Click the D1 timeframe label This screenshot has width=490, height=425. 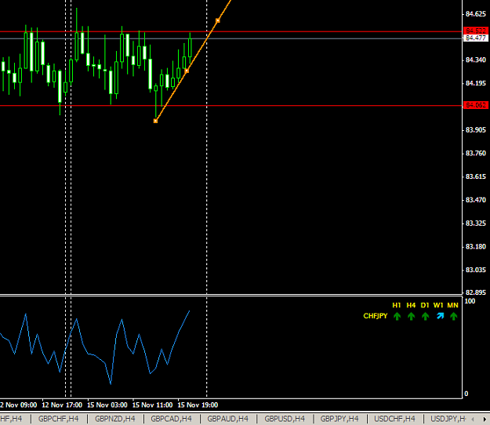coord(425,305)
